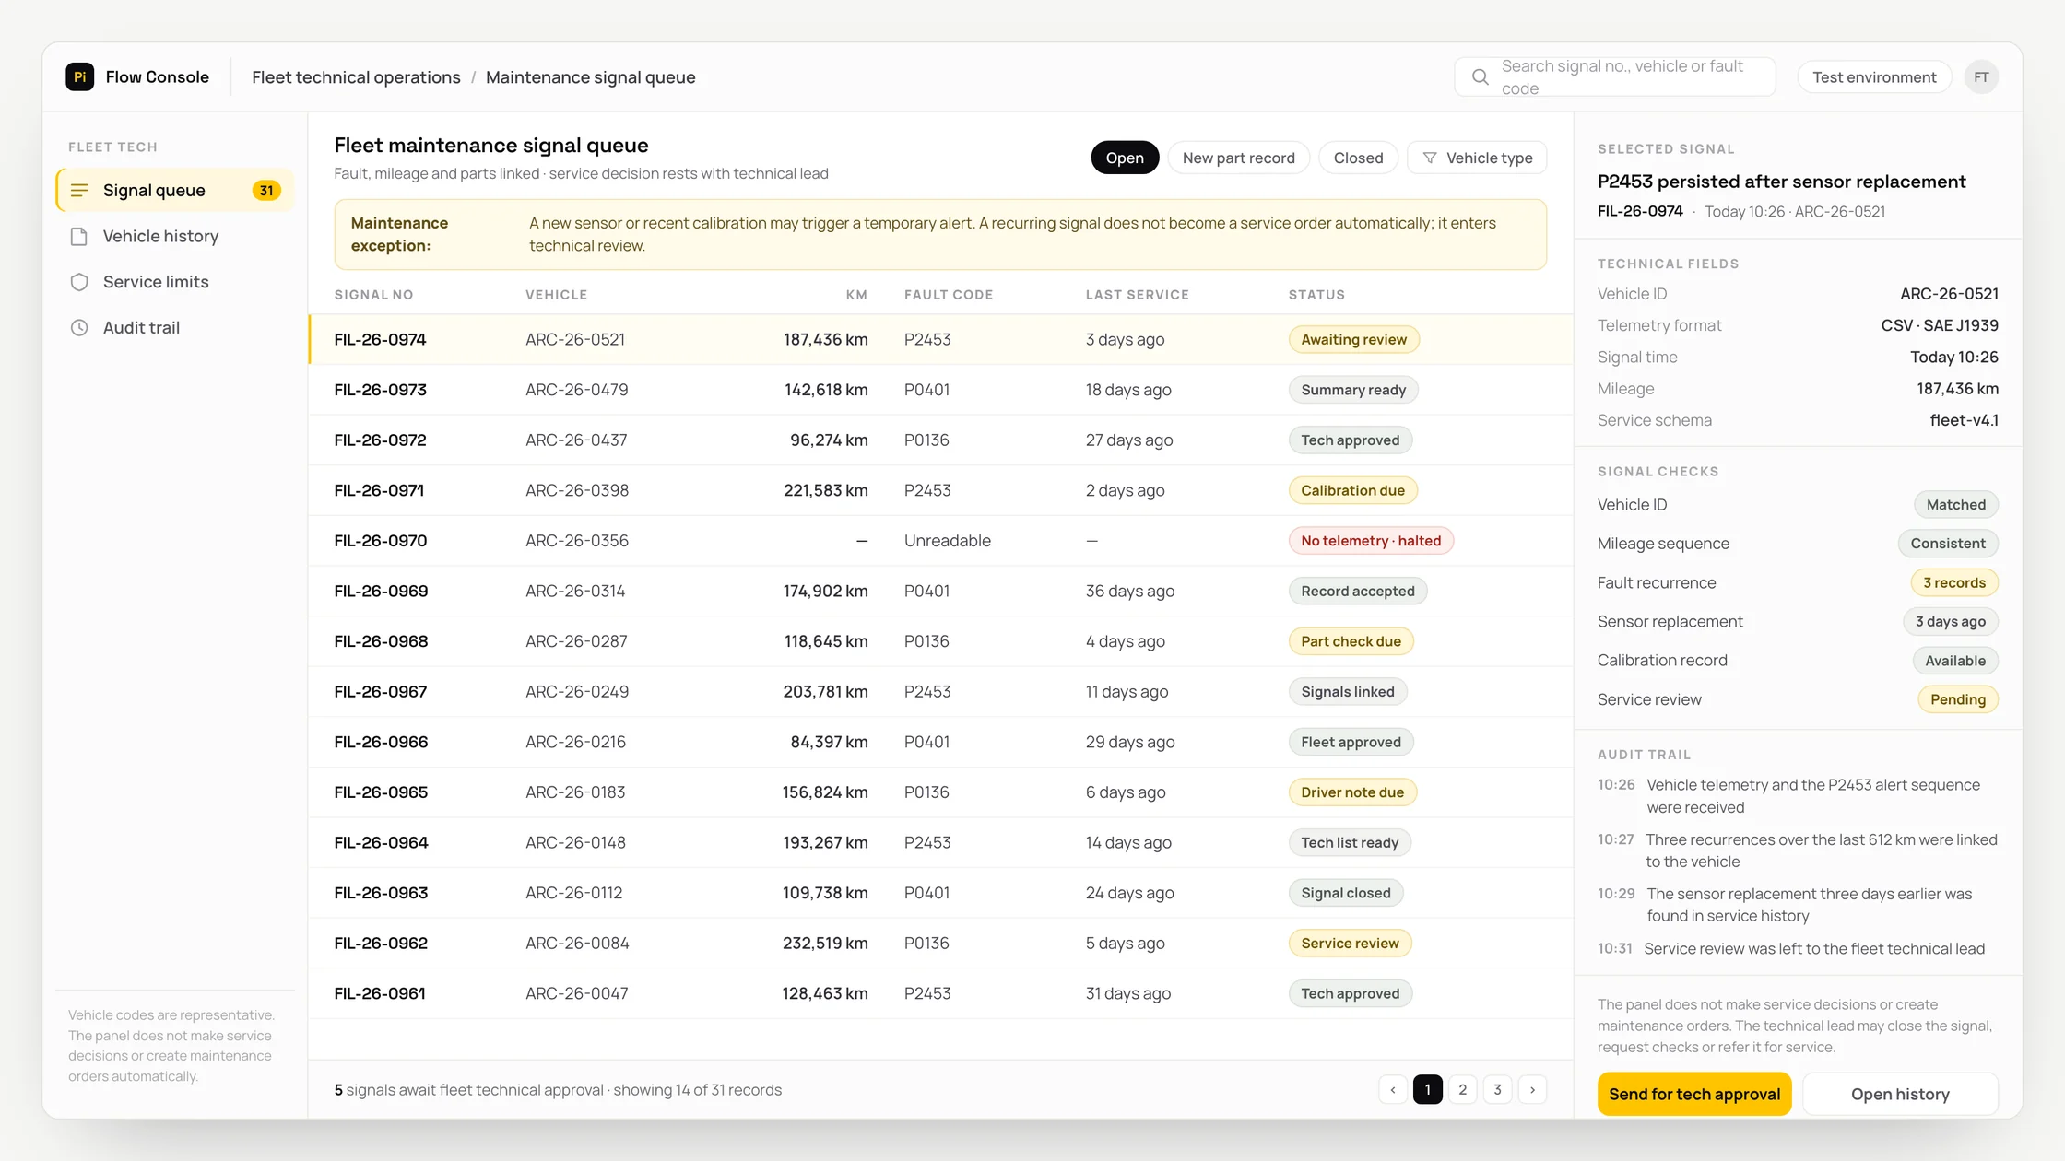This screenshot has height=1161, width=2065.
Task: Click Fleet technical operations breadcrumb
Action: (356, 77)
